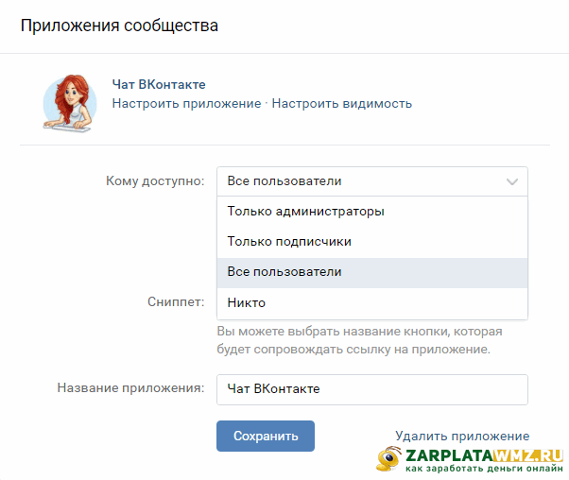Open the Чат ВКонтакте app title link
The image size is (569, 480).
[x=159, y=84]
